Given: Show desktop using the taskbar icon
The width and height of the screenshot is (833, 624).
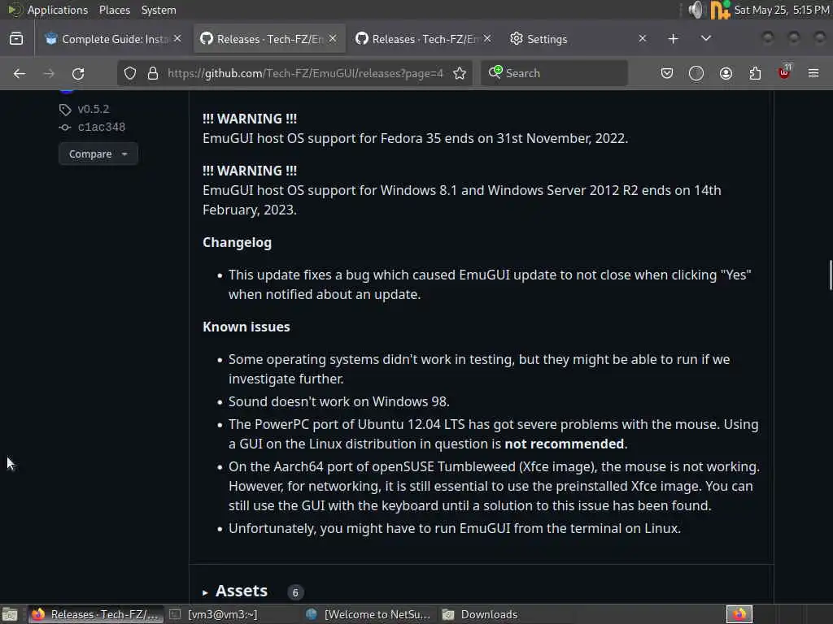Looking at the screenshot, I should [x=10, y=614].
